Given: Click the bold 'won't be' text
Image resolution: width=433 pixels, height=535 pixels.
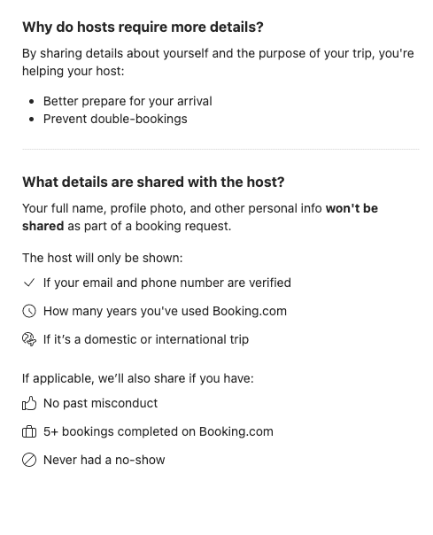Looking at the screenshot, I should pos(352,208).
